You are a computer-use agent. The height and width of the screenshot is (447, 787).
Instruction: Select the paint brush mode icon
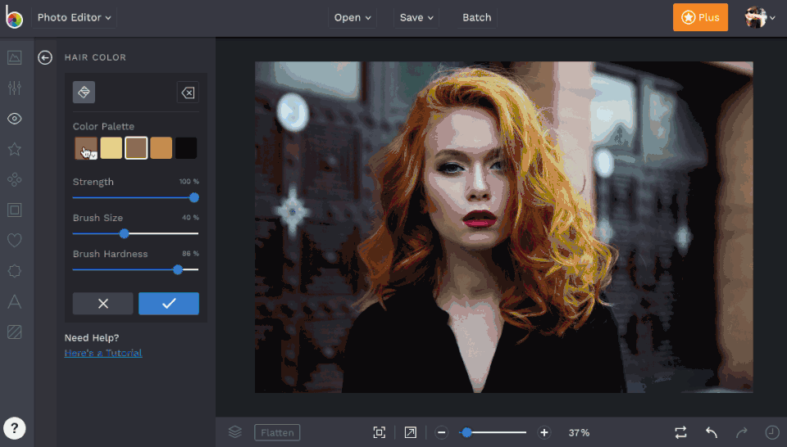(x=84, y=93)
